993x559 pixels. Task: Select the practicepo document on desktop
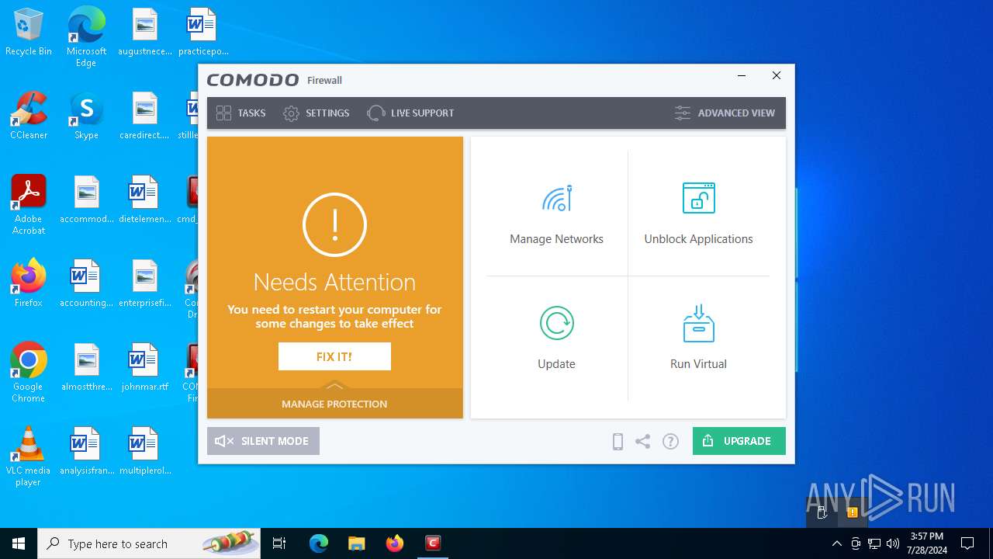point(202,32)
